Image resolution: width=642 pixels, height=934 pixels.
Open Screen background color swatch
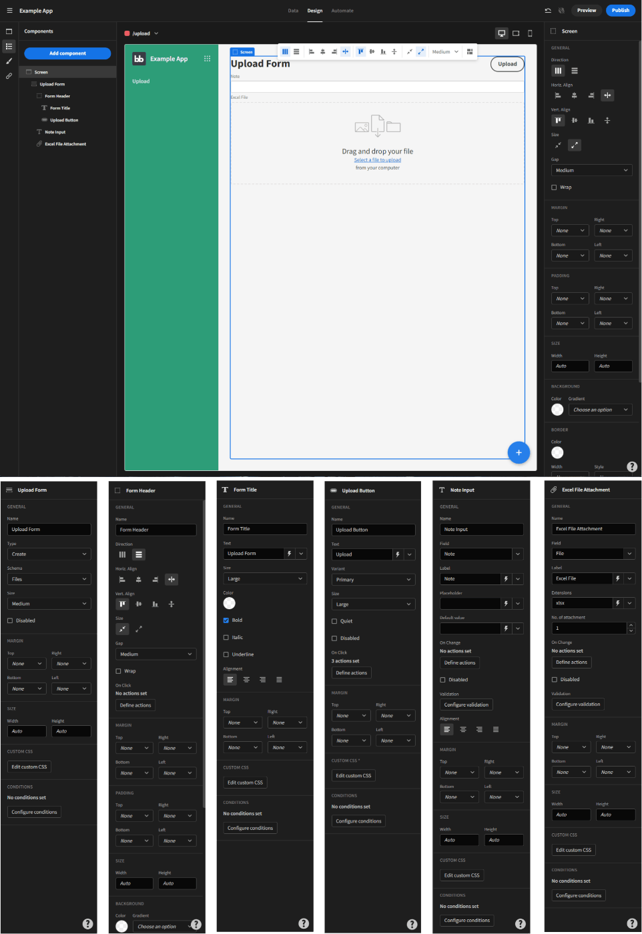557,410
